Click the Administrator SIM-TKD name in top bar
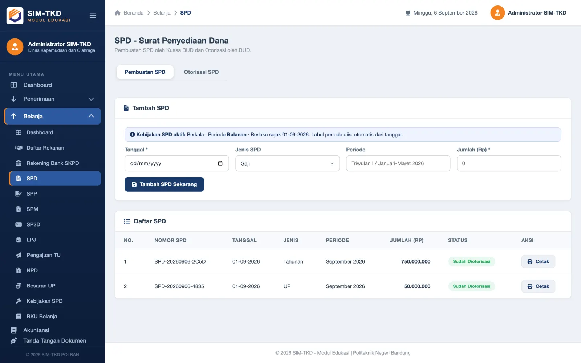This screenshot has width=581, height=363. (x=537, y=13)
